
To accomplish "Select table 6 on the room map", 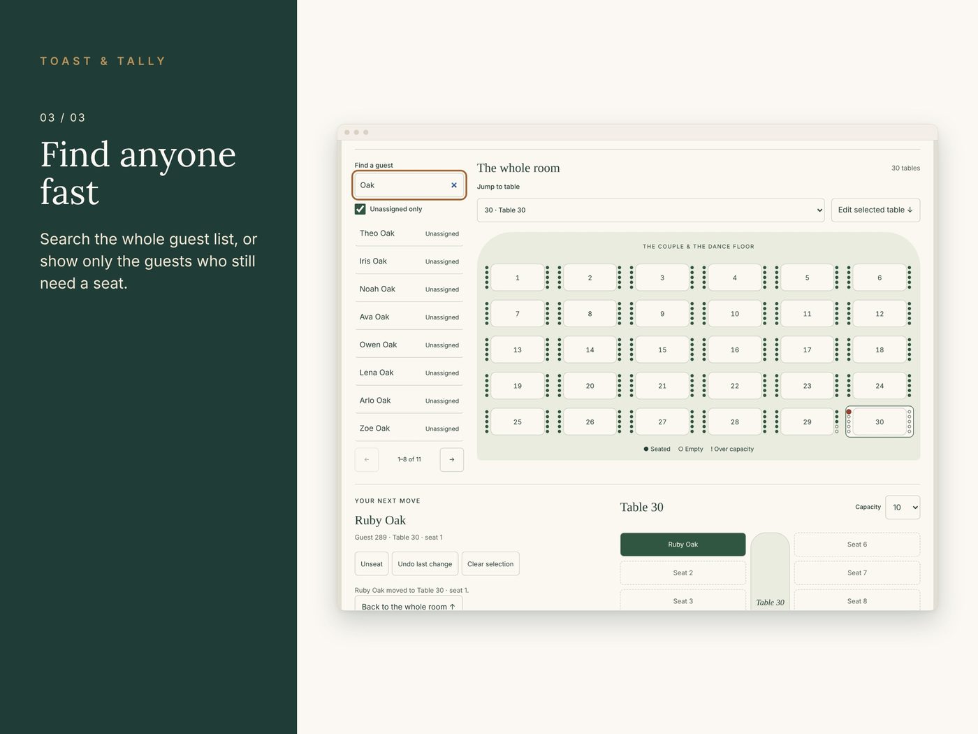I will (880, 278).
